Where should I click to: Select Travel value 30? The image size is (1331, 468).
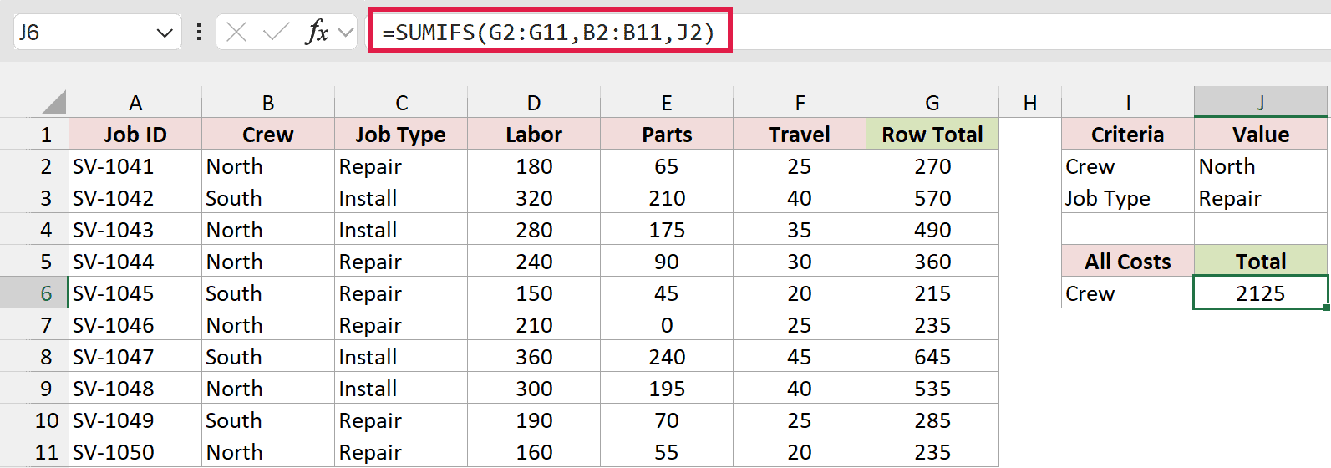pos(800,262)
